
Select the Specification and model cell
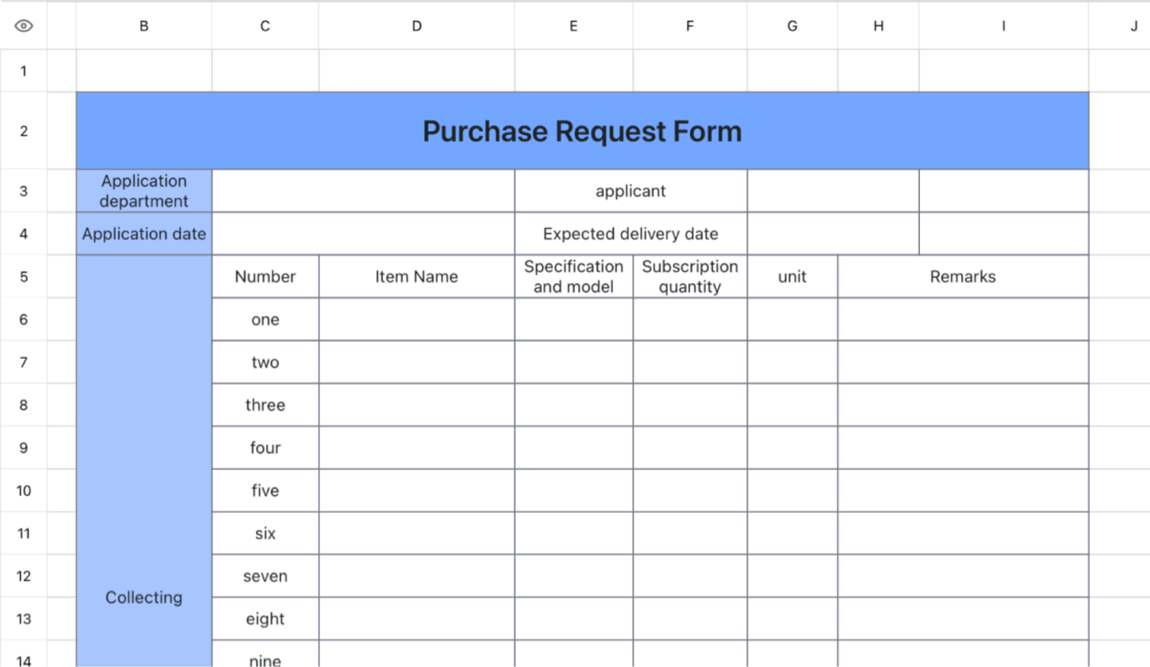(574, 277)
